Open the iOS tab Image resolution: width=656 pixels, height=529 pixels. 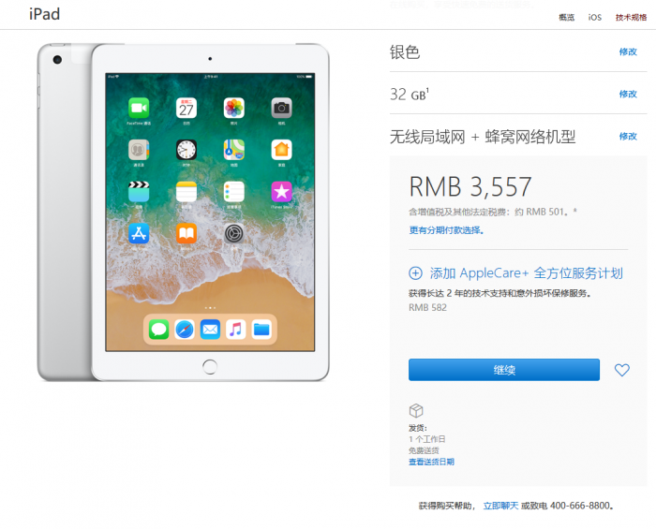pyautogui.click(x=594, y=17)
